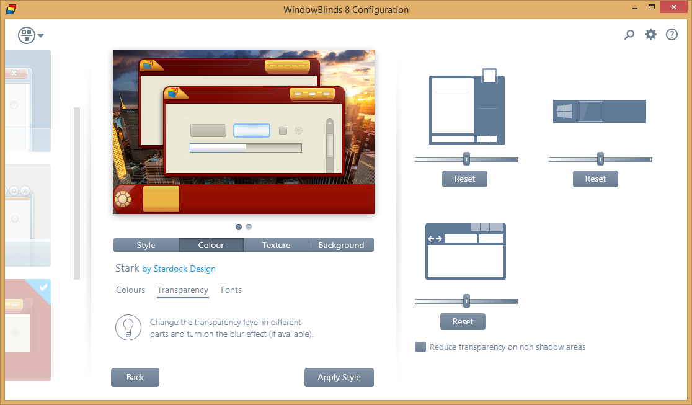Click the lightbulb tip icon
Screen dimensions: 692x405
point(128,327)
